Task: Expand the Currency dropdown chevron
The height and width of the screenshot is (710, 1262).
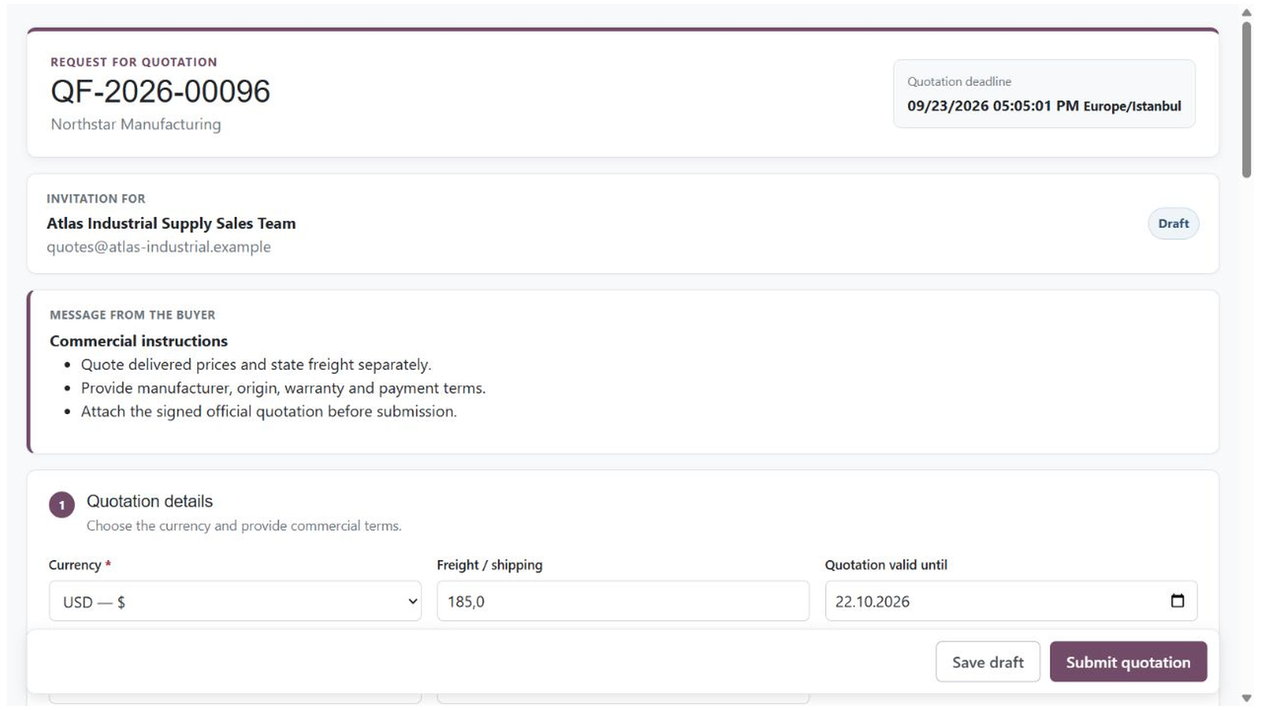Action: tap(413, 601)
